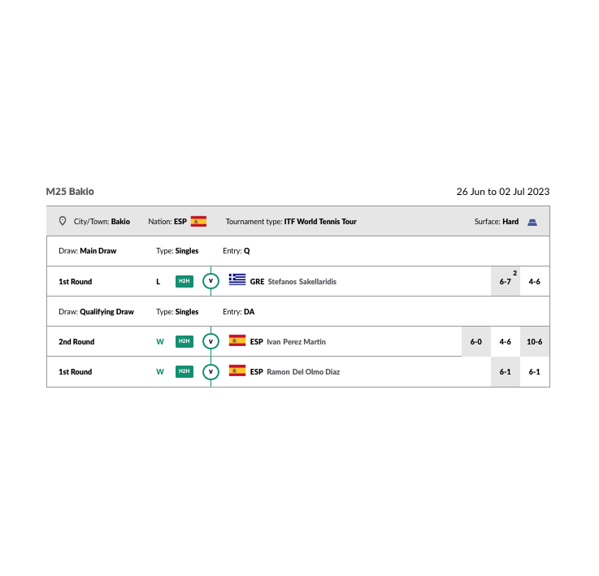Click the M25 Bakio tournament title

(x=70, y=192)
